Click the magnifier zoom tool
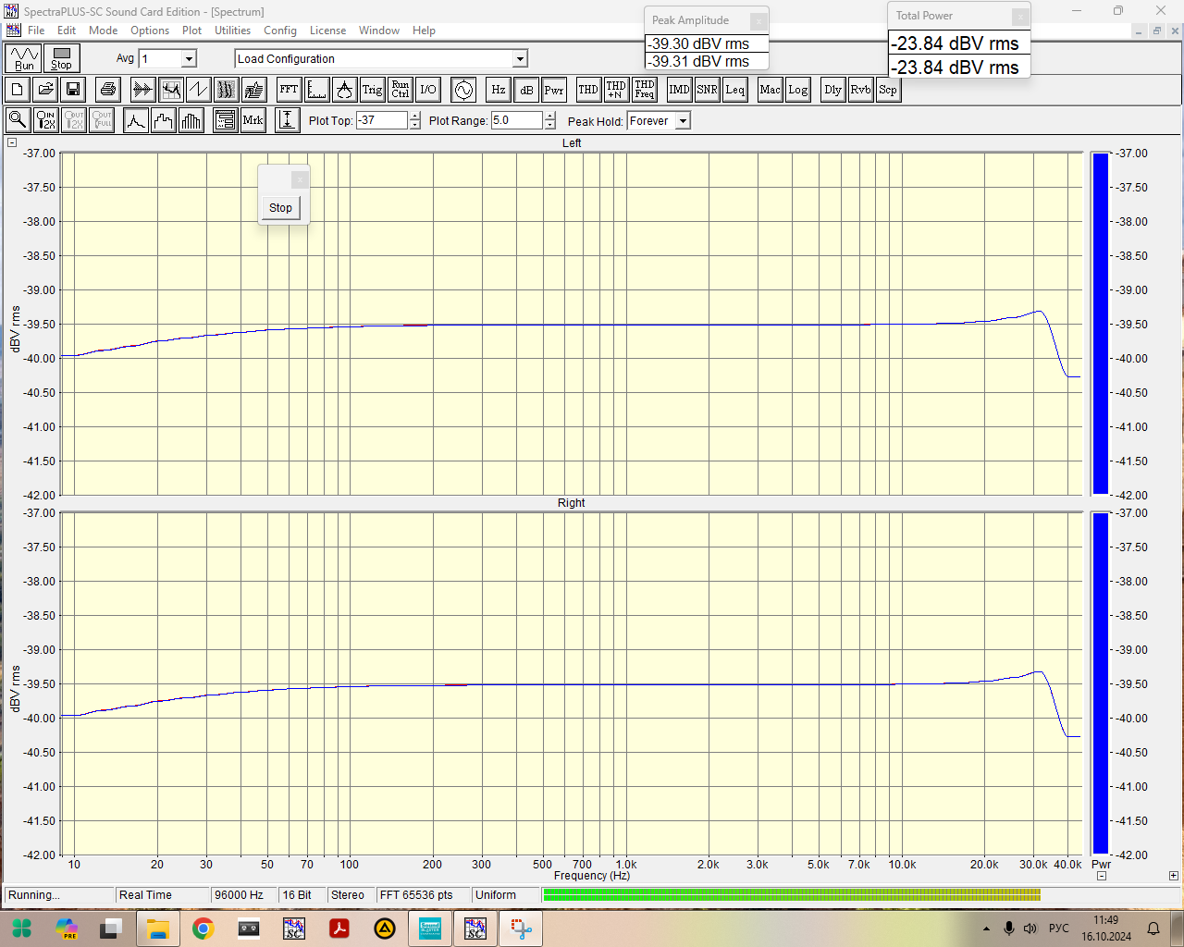 [x=18, y=120]
